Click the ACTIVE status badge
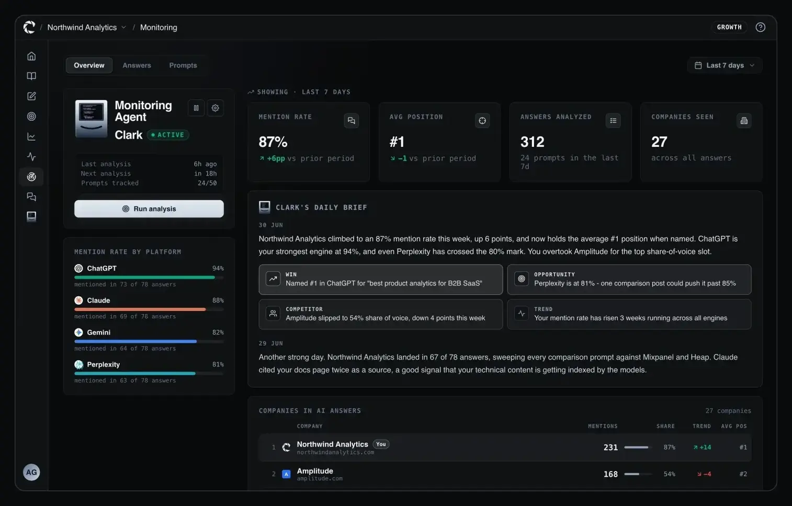The width and height of the screenshot is (792, 506). click(x=168, y=135)
